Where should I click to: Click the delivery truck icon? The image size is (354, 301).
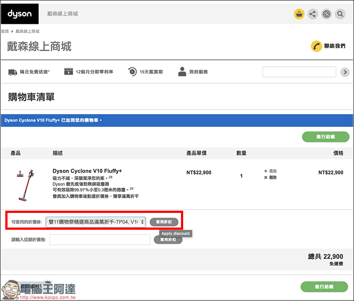click(x=13, y=72)
